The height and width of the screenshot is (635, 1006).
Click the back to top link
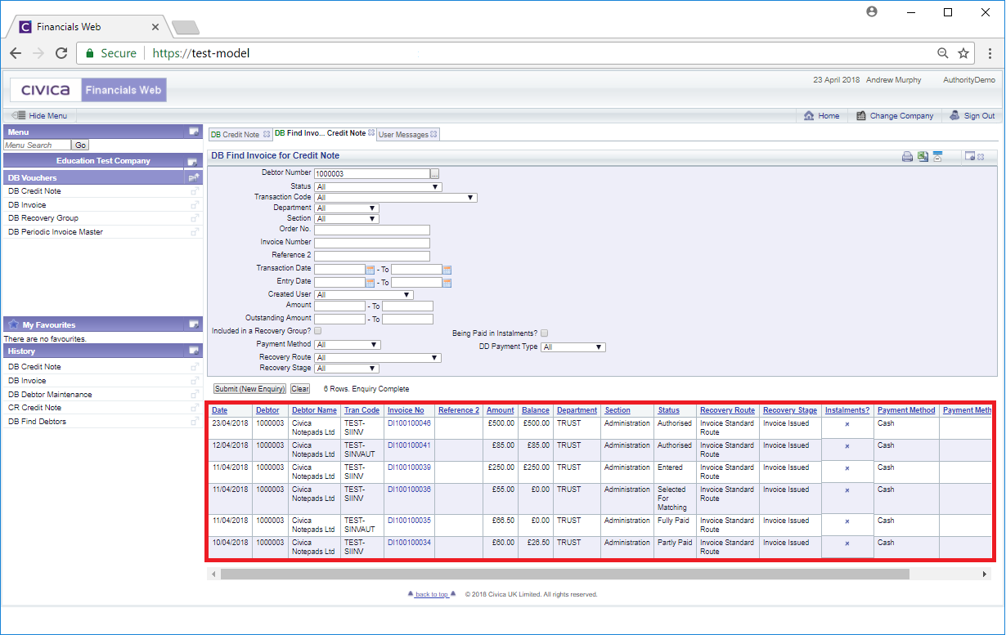432,594
